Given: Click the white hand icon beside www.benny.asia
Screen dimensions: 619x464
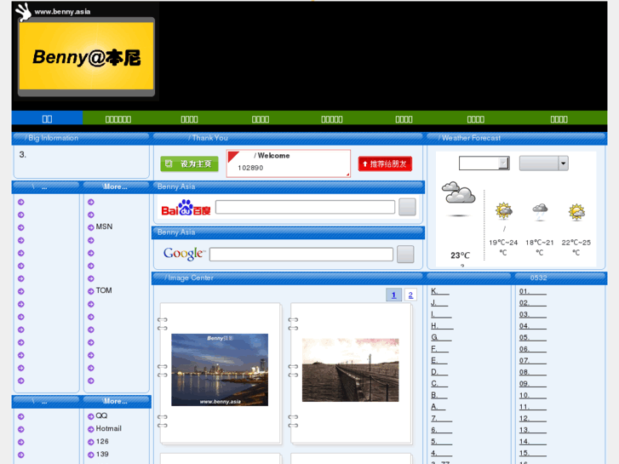Looking at the screenshot, I should [x=23, y=12].
